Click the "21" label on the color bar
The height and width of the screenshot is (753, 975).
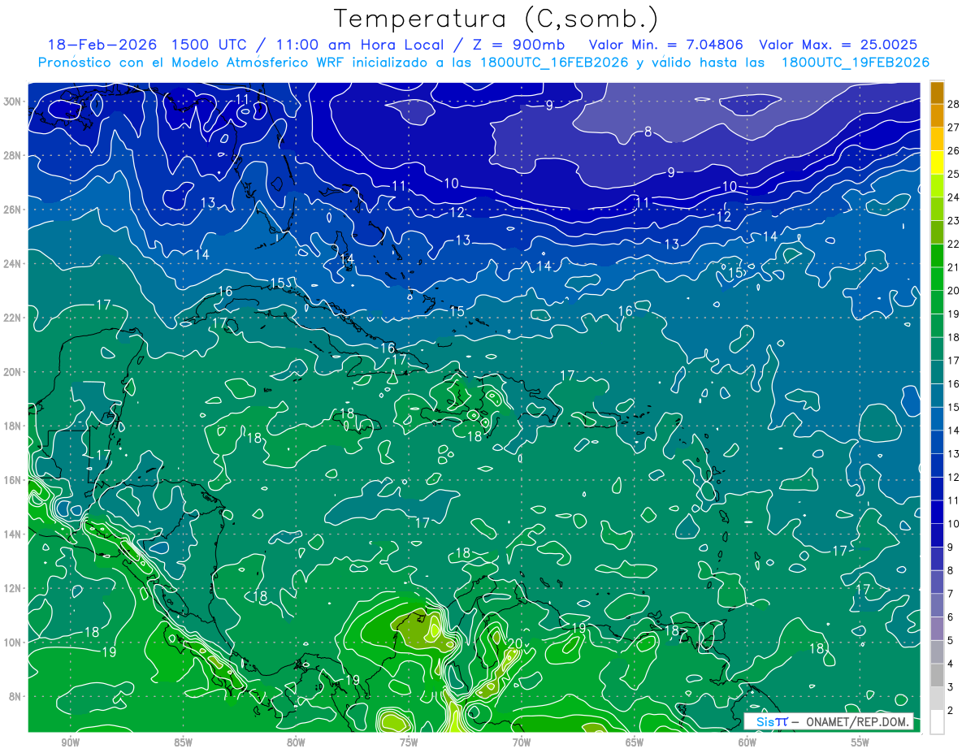tap(954, 267)
